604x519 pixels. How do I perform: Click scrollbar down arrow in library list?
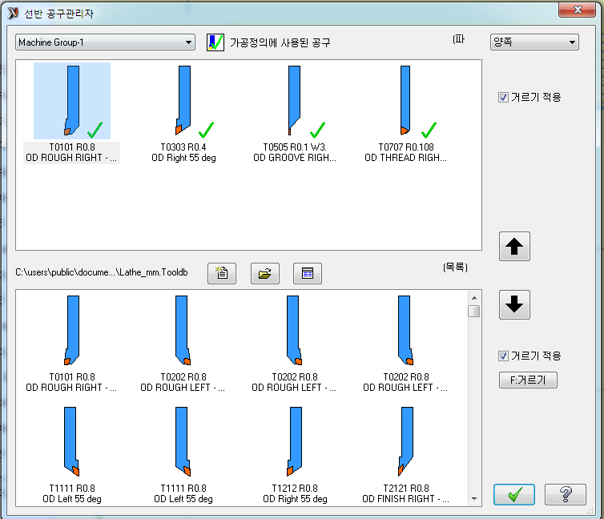pyautogui.click(x=474, y=499)
